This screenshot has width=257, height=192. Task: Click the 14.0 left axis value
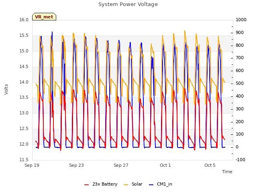(24, 82)
